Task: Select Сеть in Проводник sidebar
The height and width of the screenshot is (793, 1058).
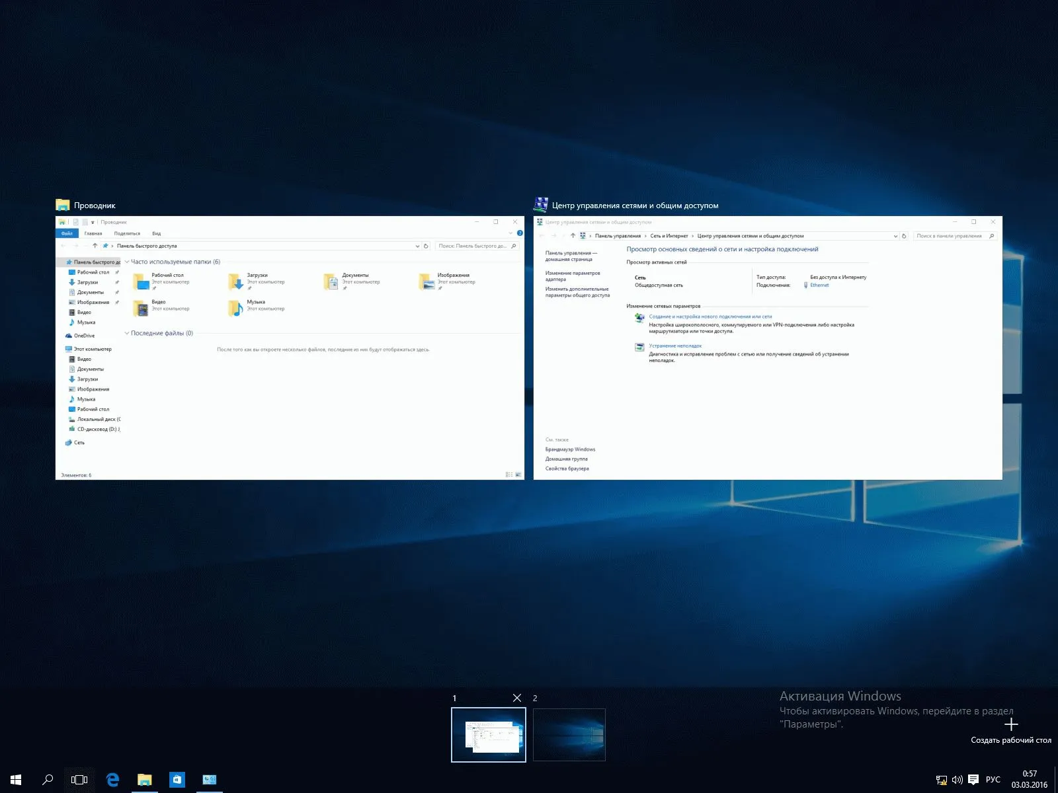Action: (75, 443)
